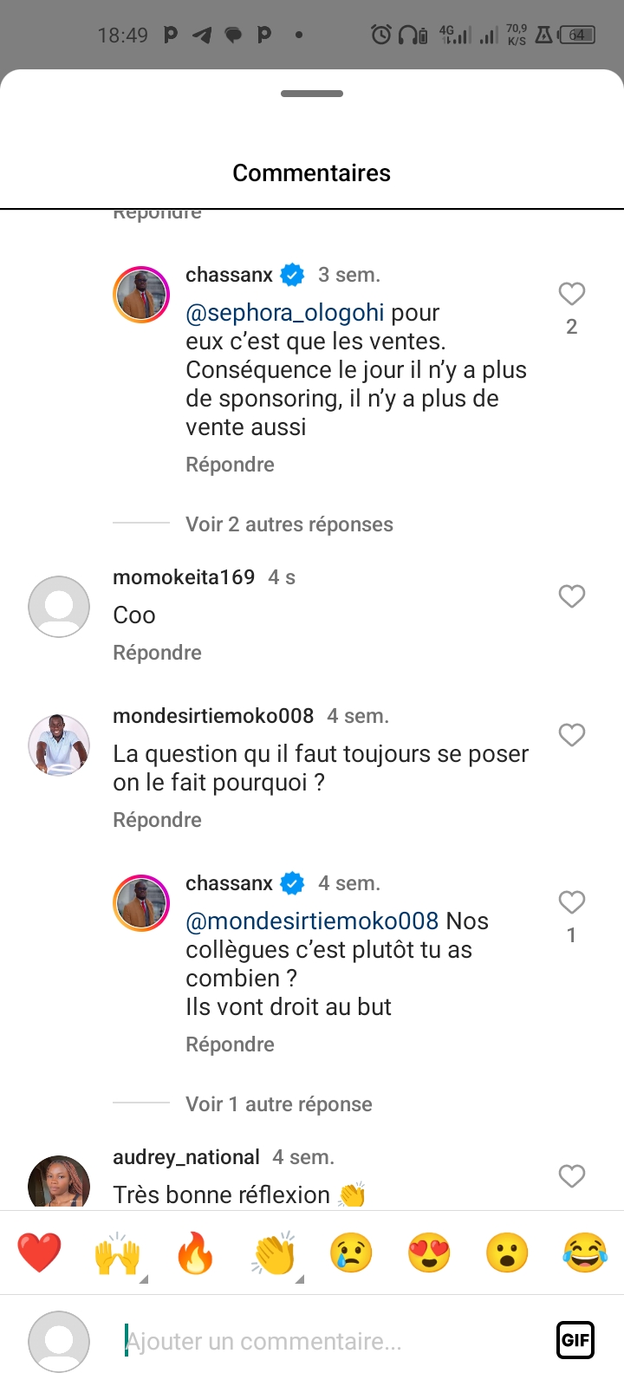Open mondesirtiemoko008's profile picture

pos(59,745)
